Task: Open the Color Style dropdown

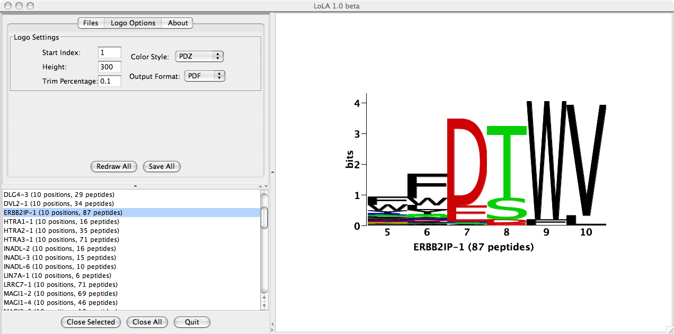Action: (x=200, y=56)
